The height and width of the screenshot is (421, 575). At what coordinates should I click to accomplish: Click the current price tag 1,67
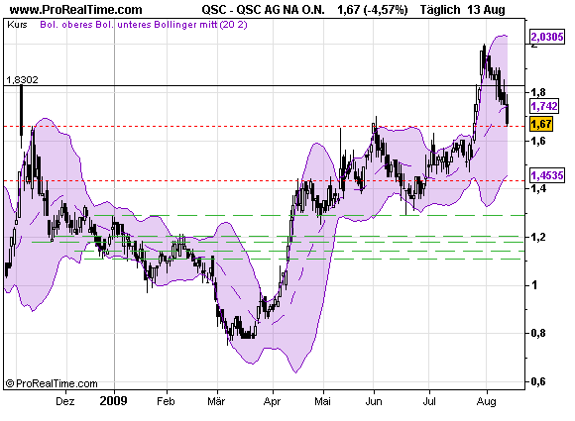pos(541,124)
